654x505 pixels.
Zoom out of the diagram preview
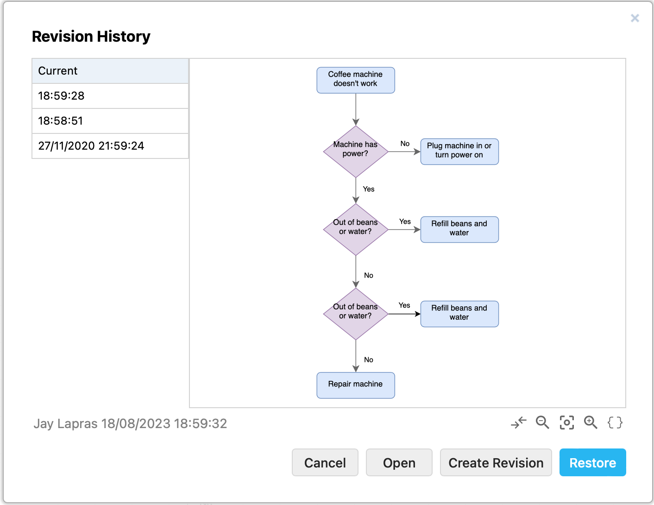tap(543, 423)
